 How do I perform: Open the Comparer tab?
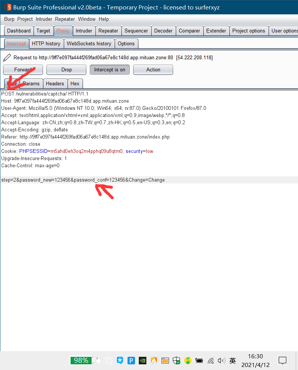click(189, 31)
